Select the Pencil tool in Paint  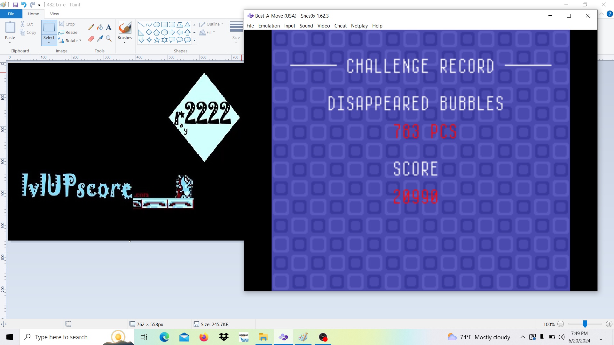(91, 27)
